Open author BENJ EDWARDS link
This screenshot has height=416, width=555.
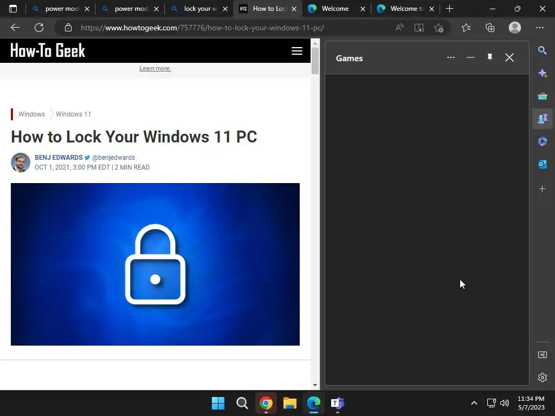coord(59,158)
